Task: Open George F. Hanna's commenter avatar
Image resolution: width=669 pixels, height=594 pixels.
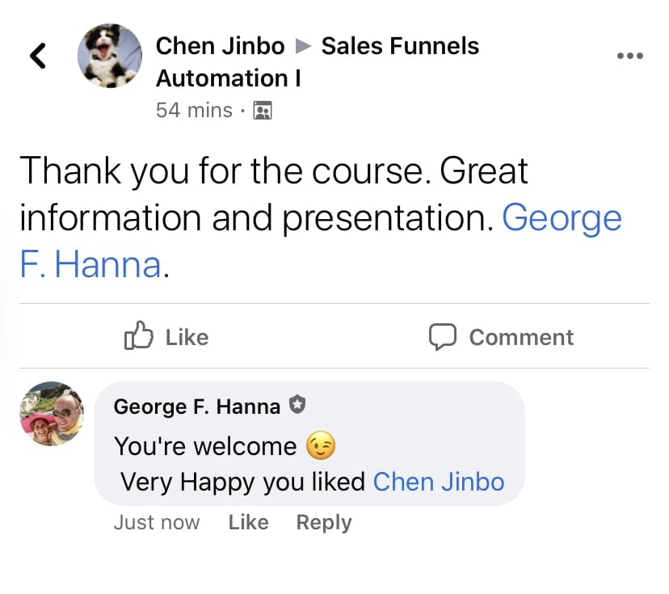Action: pyautogui.click(x=52, y=414)
